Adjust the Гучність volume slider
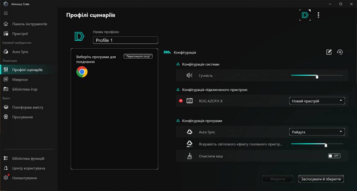This screenshot has width=357, height=191. (x=317, y=76)
